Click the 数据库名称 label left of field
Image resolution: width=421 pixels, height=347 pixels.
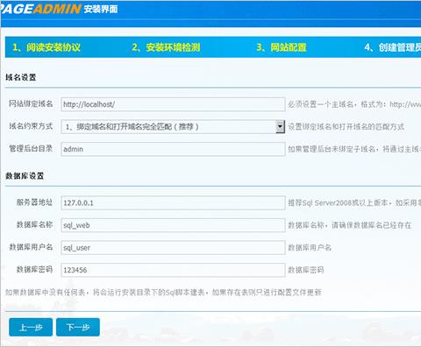pos(34,224)
